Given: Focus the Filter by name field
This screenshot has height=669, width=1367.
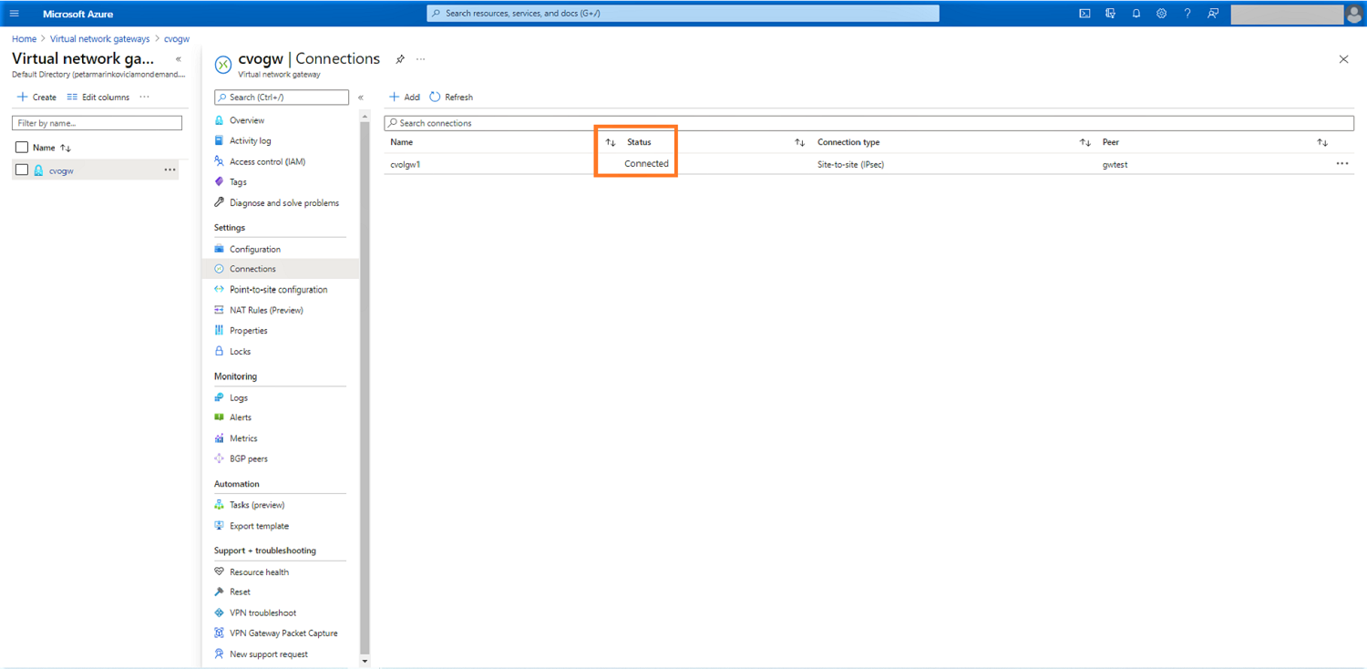Looking at the screenshot, I should click(x=97, y=123).
